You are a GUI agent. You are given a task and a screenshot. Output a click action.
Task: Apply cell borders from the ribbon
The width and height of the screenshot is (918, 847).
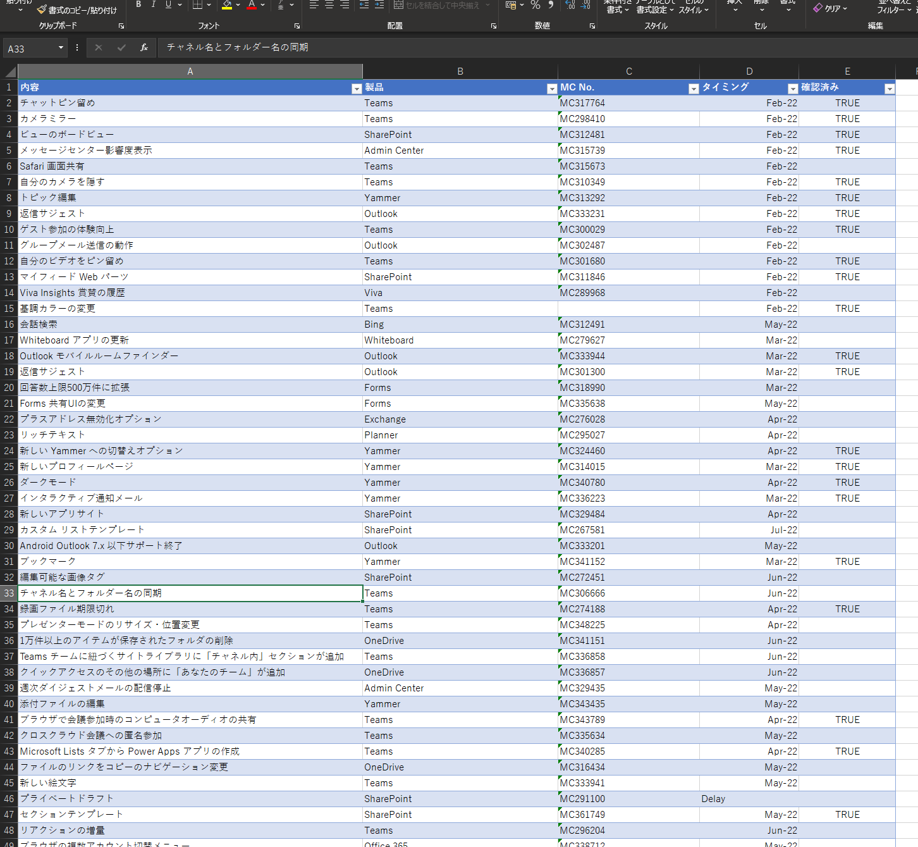pyautogui.click(x=197, y=4)
